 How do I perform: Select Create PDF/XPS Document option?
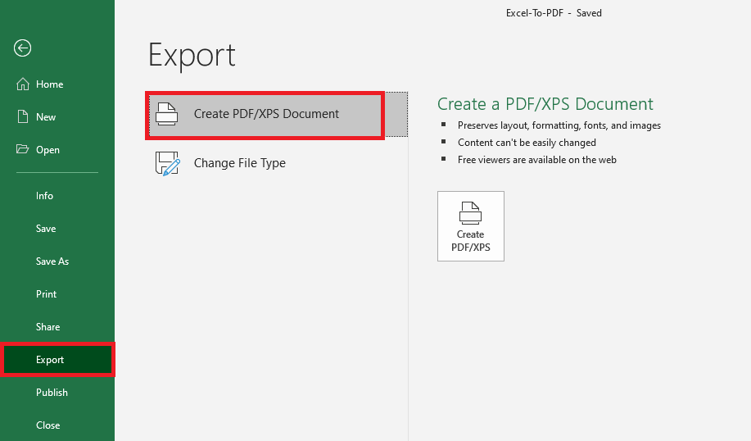278,114
